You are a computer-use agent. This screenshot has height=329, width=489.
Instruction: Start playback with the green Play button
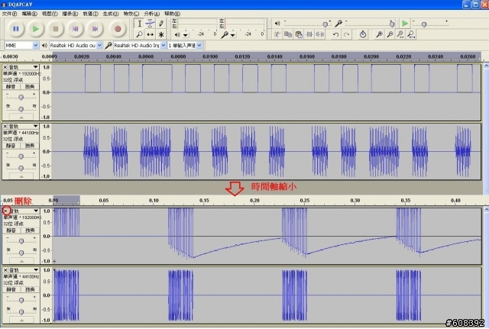pyautogui.click(x=36, y=29)
